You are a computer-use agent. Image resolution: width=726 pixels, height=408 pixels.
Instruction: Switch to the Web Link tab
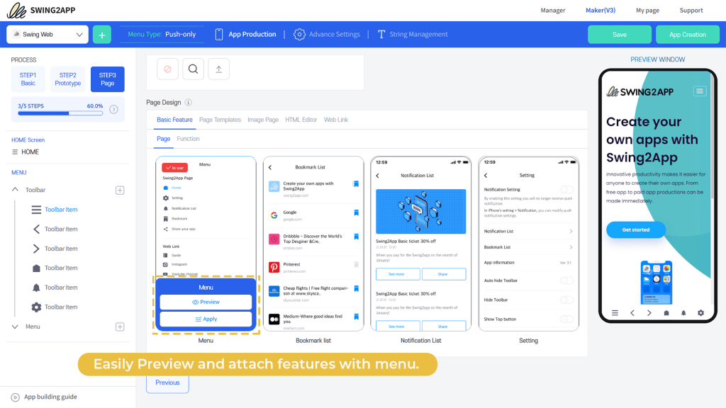click(x=335, y=120)
